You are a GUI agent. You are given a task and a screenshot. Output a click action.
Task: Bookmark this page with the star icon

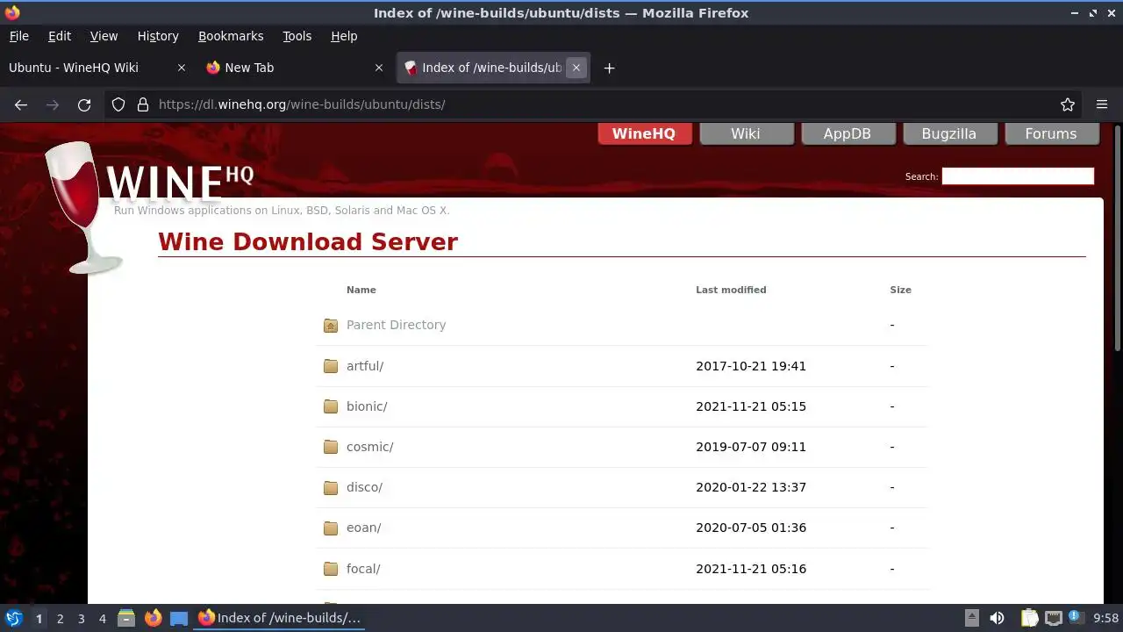(1068, 104)
